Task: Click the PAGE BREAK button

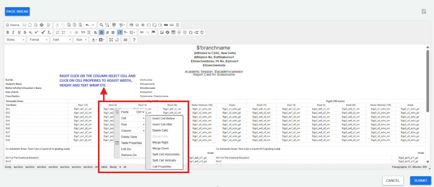Action: [x=17, y=11]
